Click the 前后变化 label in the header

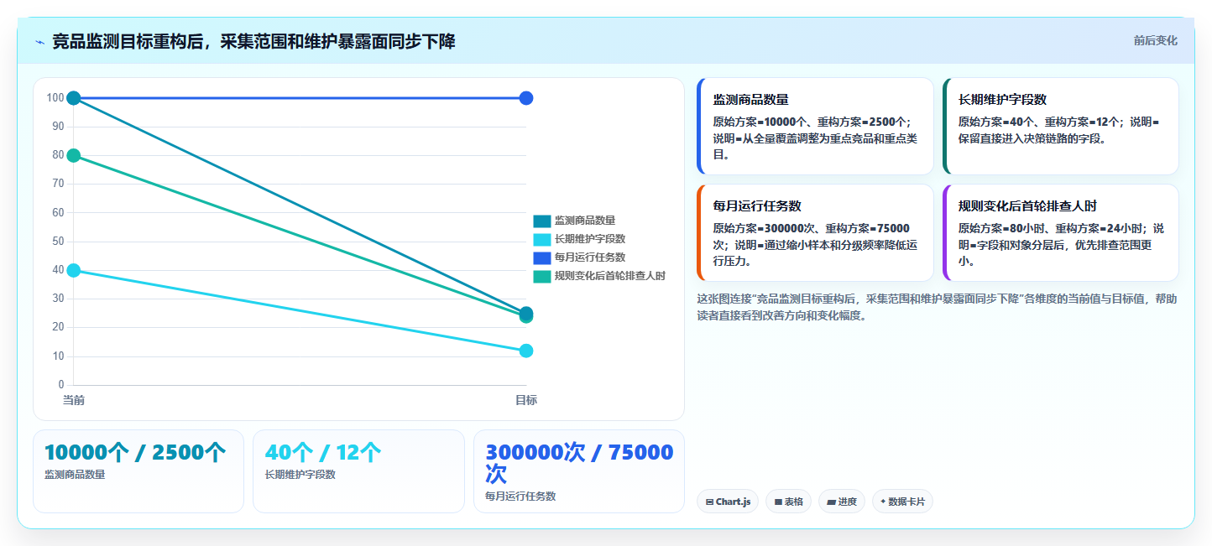[x=1155, y=40]
